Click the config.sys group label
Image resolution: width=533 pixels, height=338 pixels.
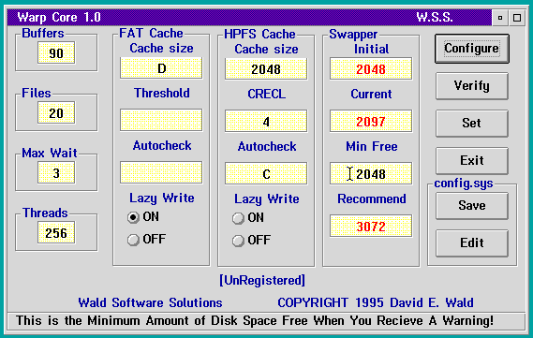464,184
